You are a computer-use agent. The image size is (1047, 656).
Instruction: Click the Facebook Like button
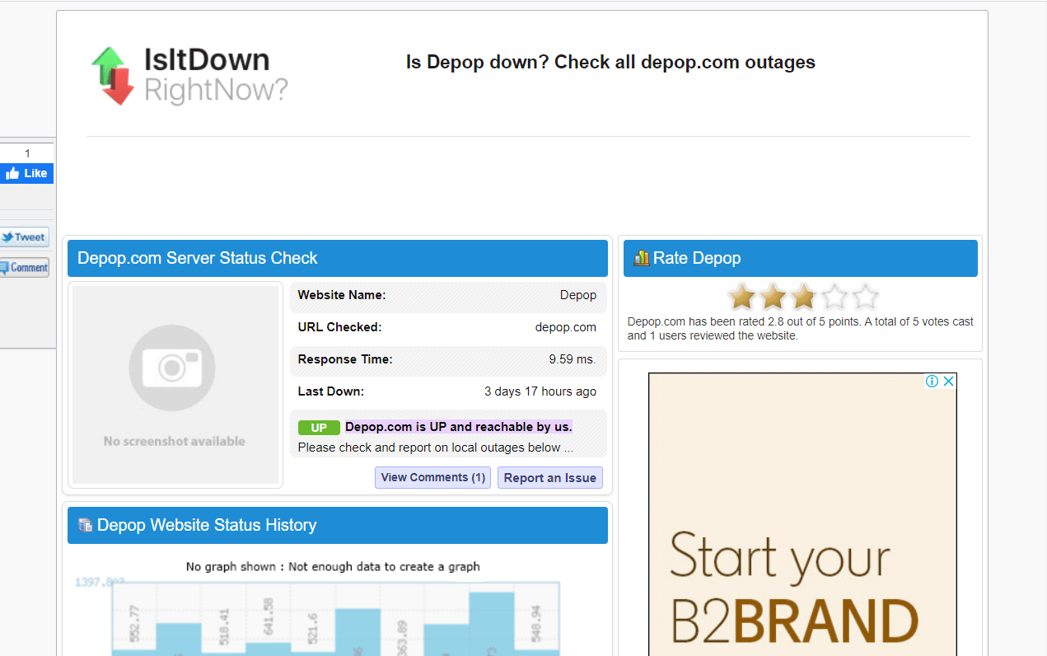[27, 173]
